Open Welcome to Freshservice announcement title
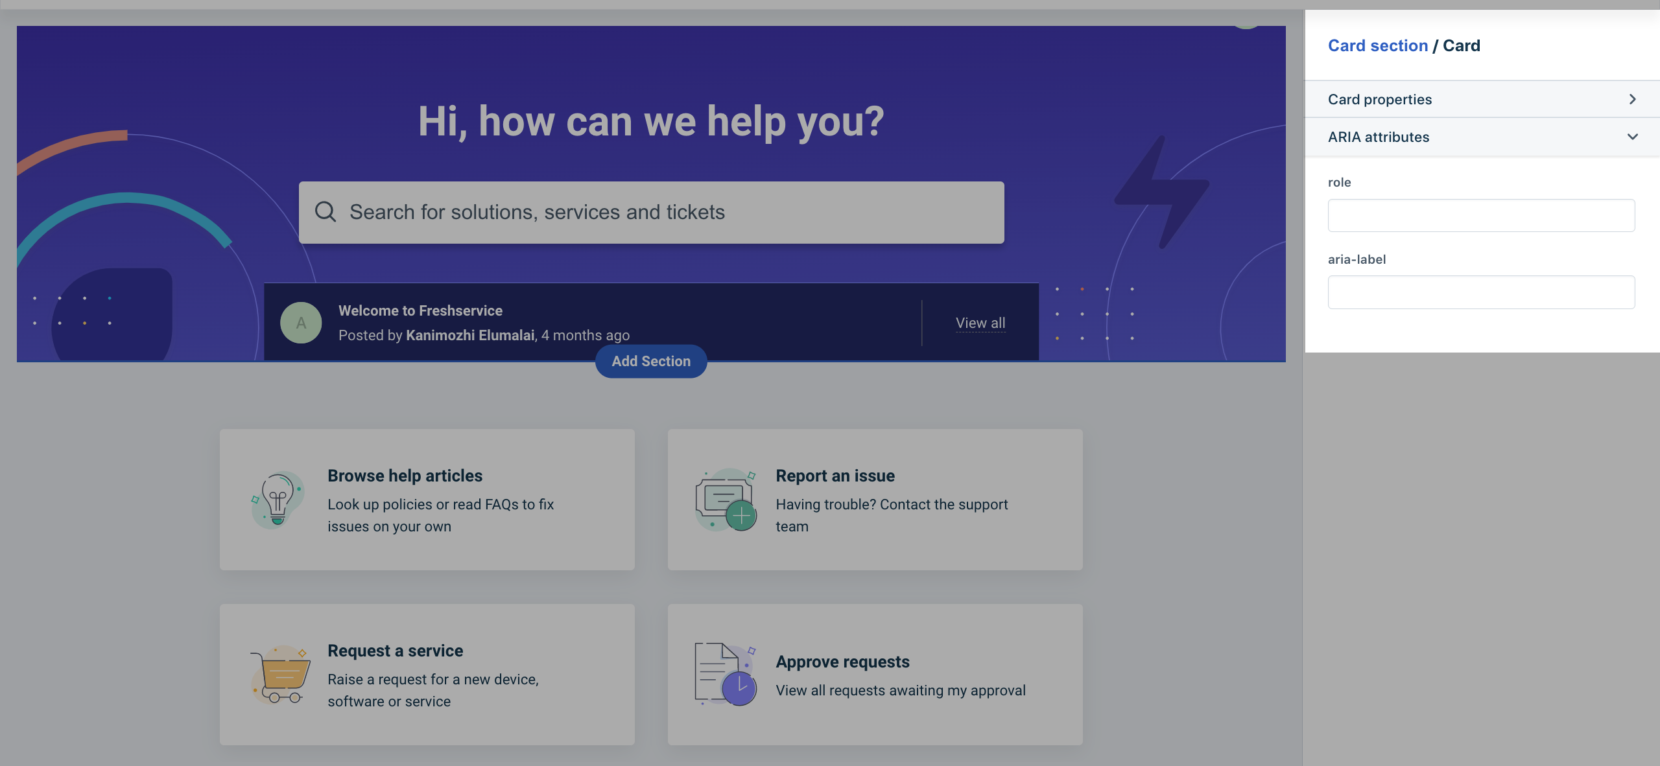This screenshot has width=1660, height=766. coord(420,310)
